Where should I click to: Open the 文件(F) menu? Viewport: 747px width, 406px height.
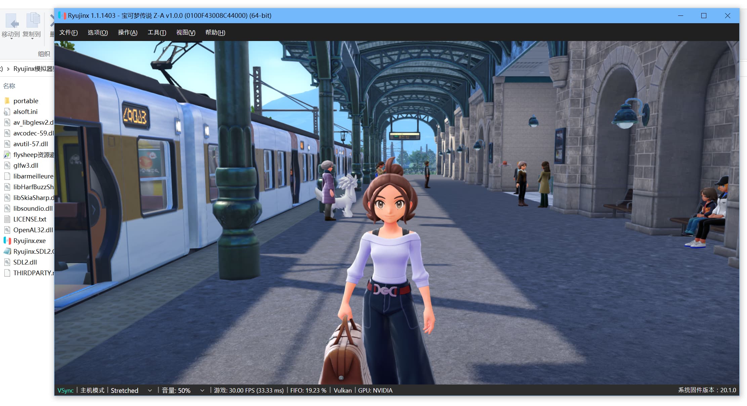click(68, 33)
